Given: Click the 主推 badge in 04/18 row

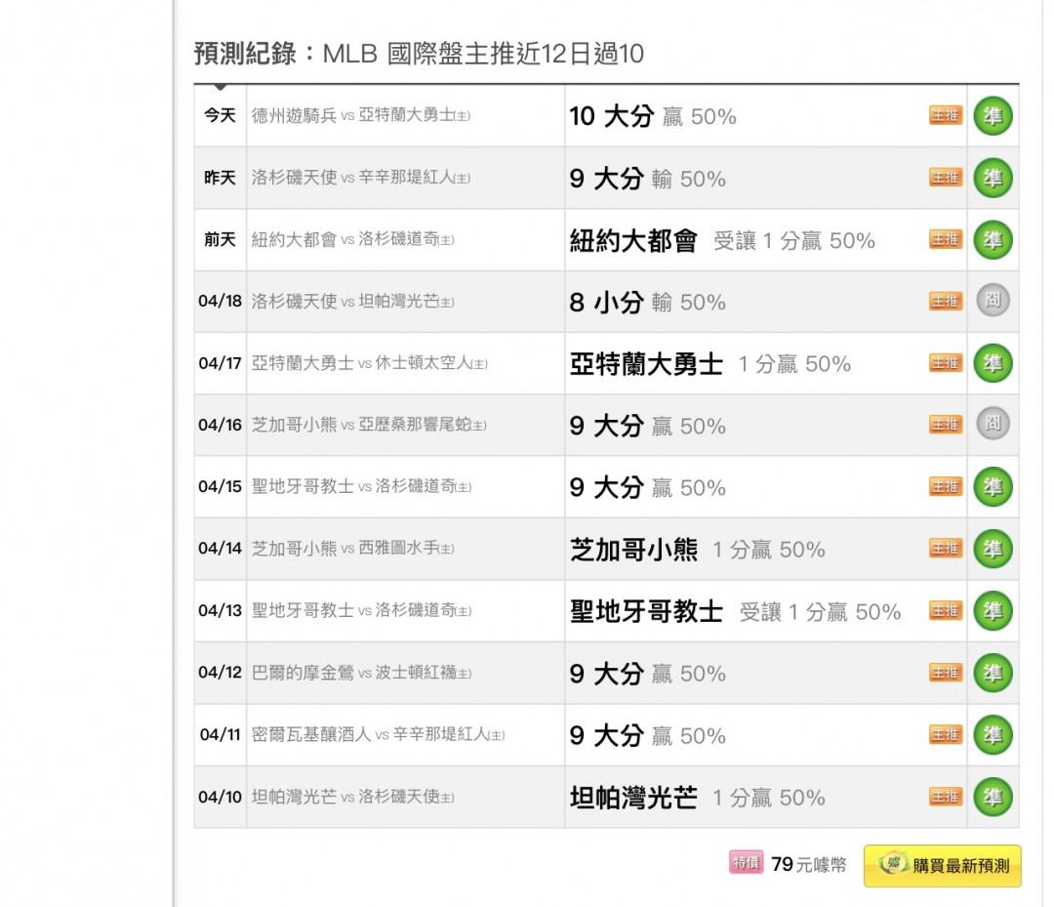Looking at the screenshot, I should point(946,302).
